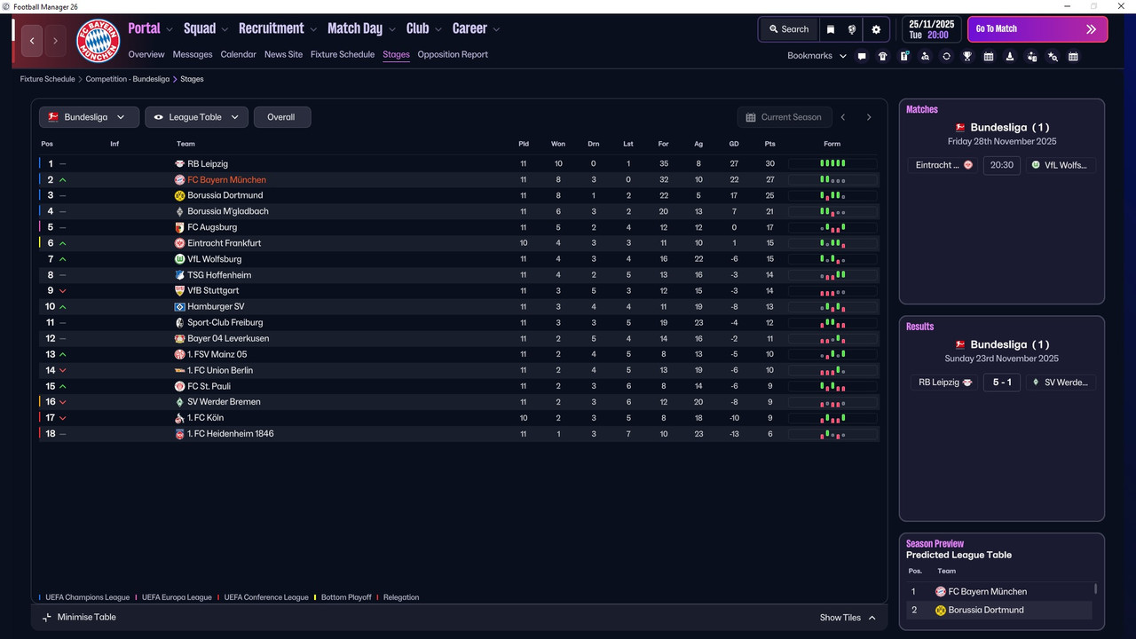
Task: Click the Competition - Bundesliga breadcrumb link
Action: tap(128, 79)
